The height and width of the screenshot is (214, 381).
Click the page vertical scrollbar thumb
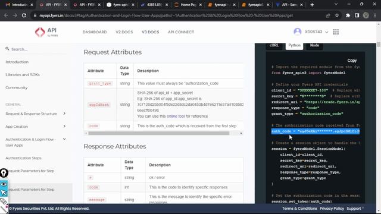tap(379, 45)
